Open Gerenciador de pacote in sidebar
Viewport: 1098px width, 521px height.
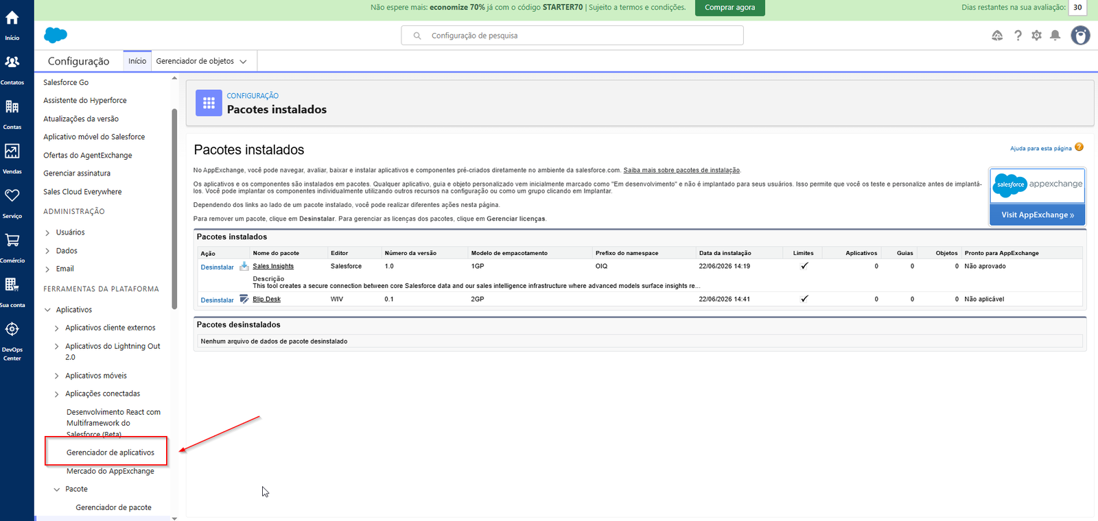114,507
